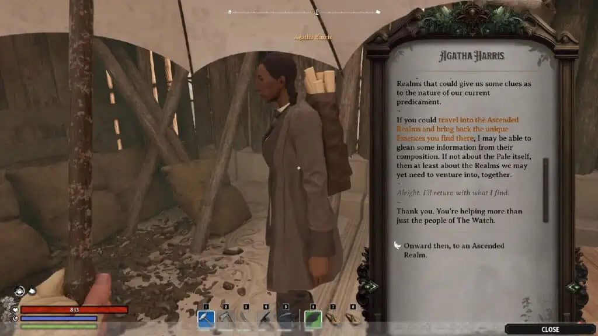This screenshot has height=336, width=598.
Task: Select the knife in hotbar slot 3
Action: pos(246,319)
